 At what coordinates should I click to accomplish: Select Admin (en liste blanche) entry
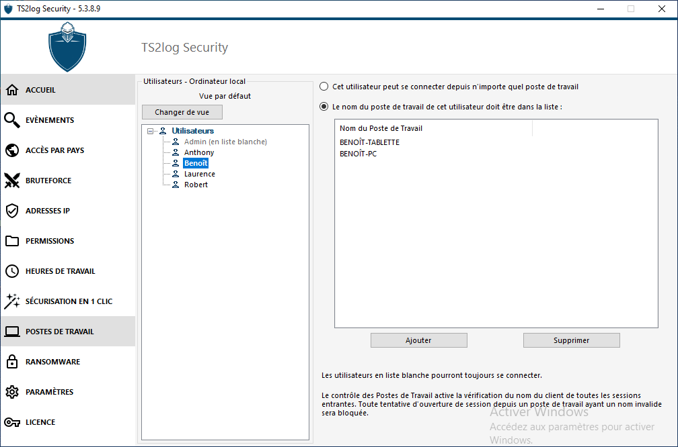point(225,142)
